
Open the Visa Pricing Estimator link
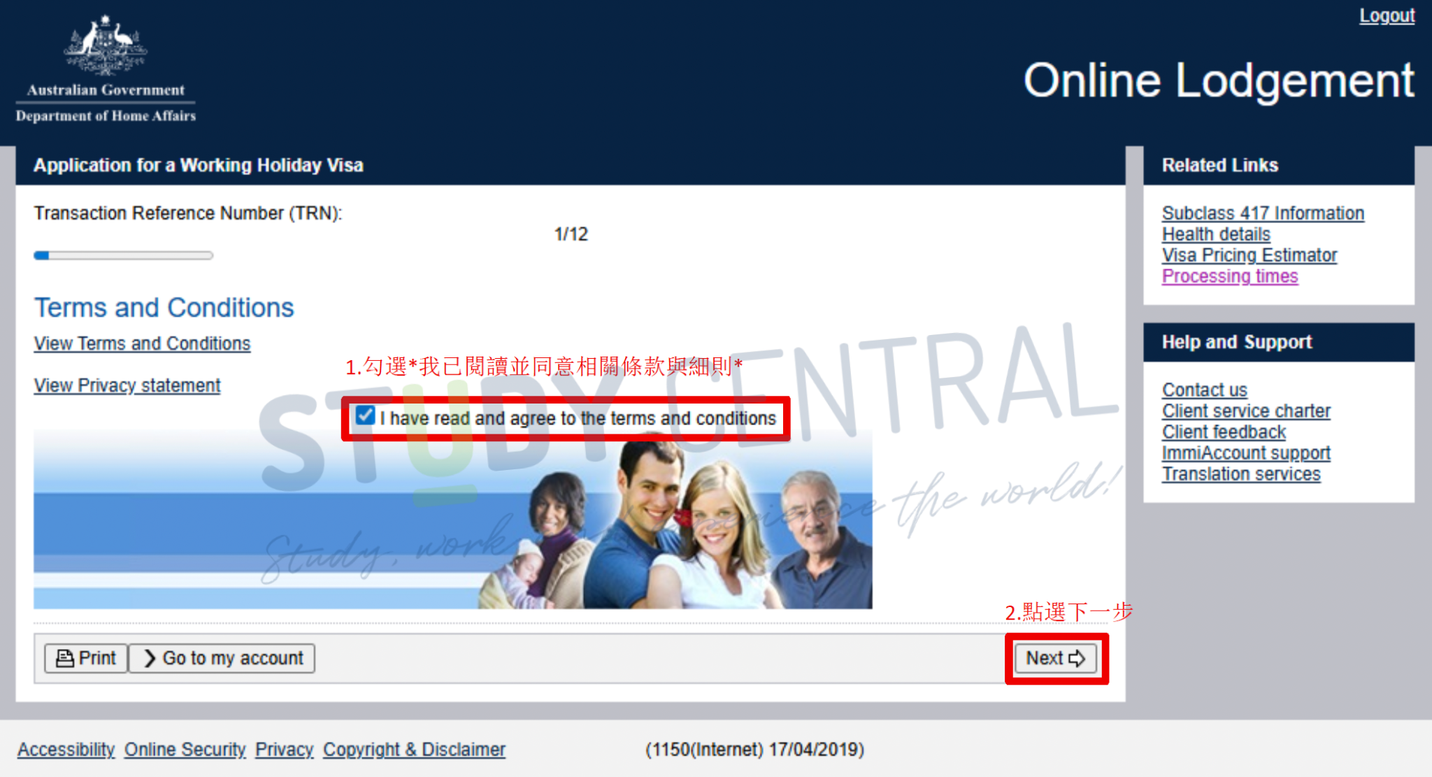pos(1250,255)
